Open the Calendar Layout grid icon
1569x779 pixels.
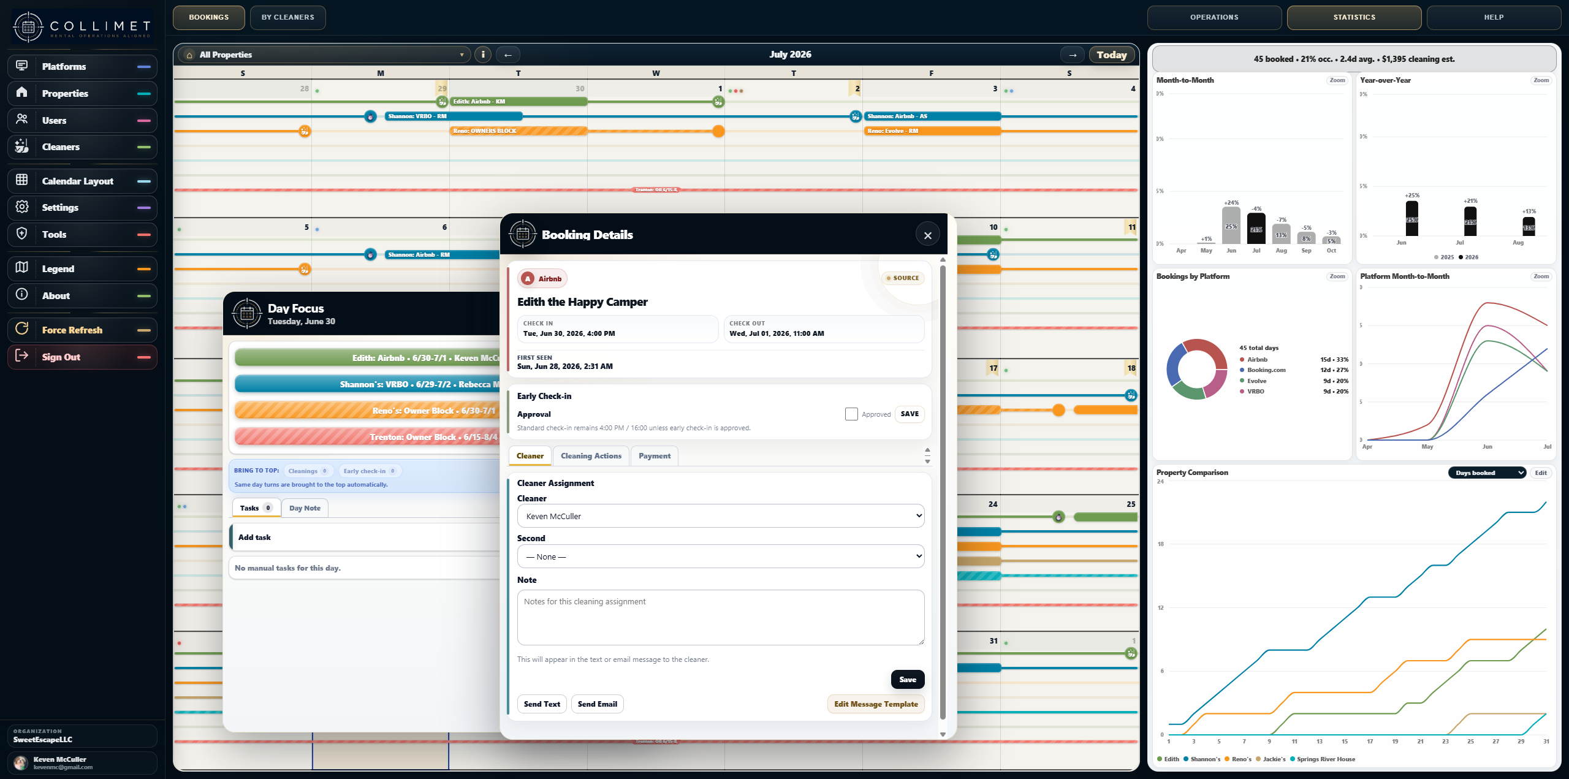(x=22, y=180)
